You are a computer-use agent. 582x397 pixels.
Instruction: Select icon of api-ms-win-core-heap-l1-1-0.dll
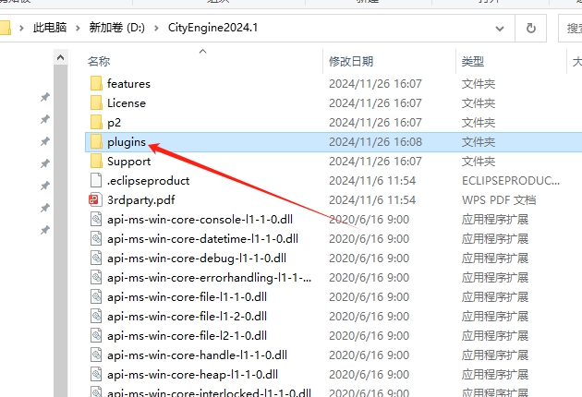(x=96, y=374)
